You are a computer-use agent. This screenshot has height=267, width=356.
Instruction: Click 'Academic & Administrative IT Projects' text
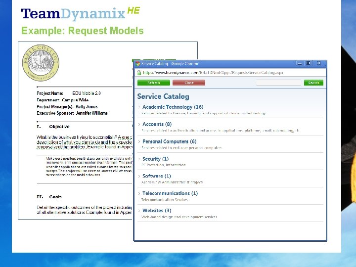point(173,182)
